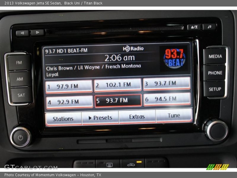Screen dimensions: 237x178
Task: Toggle the air recirculation car button
Action: tap(133, 163)
